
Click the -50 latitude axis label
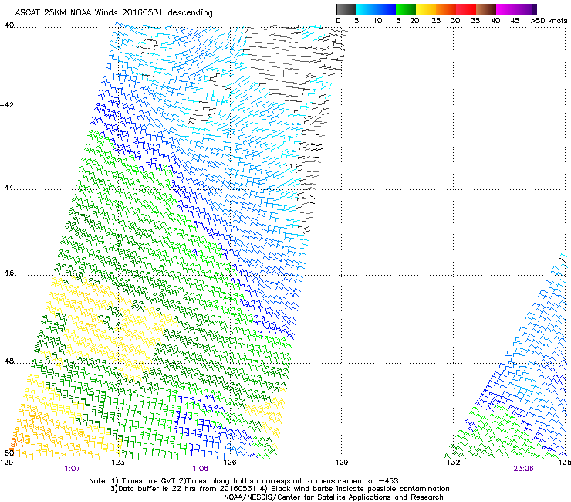click(x=7, y=453)
